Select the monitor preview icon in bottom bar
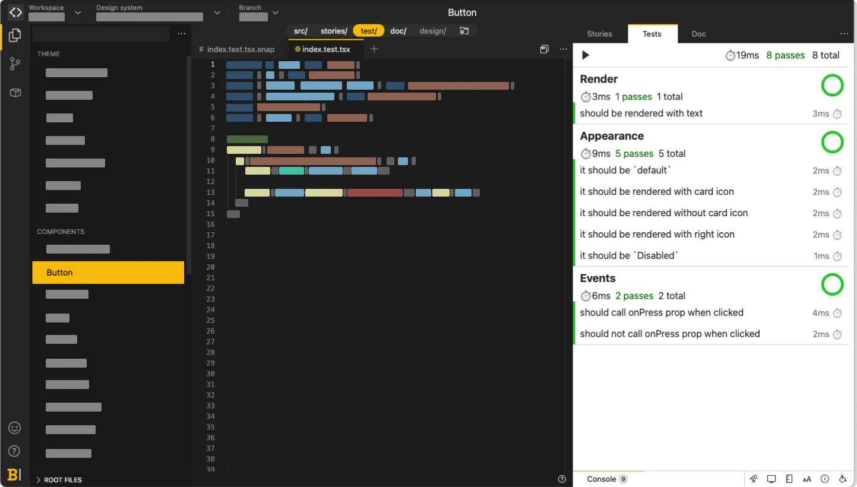Image resolution: width=857 pixels, height=487 pixels. (771, 479)
